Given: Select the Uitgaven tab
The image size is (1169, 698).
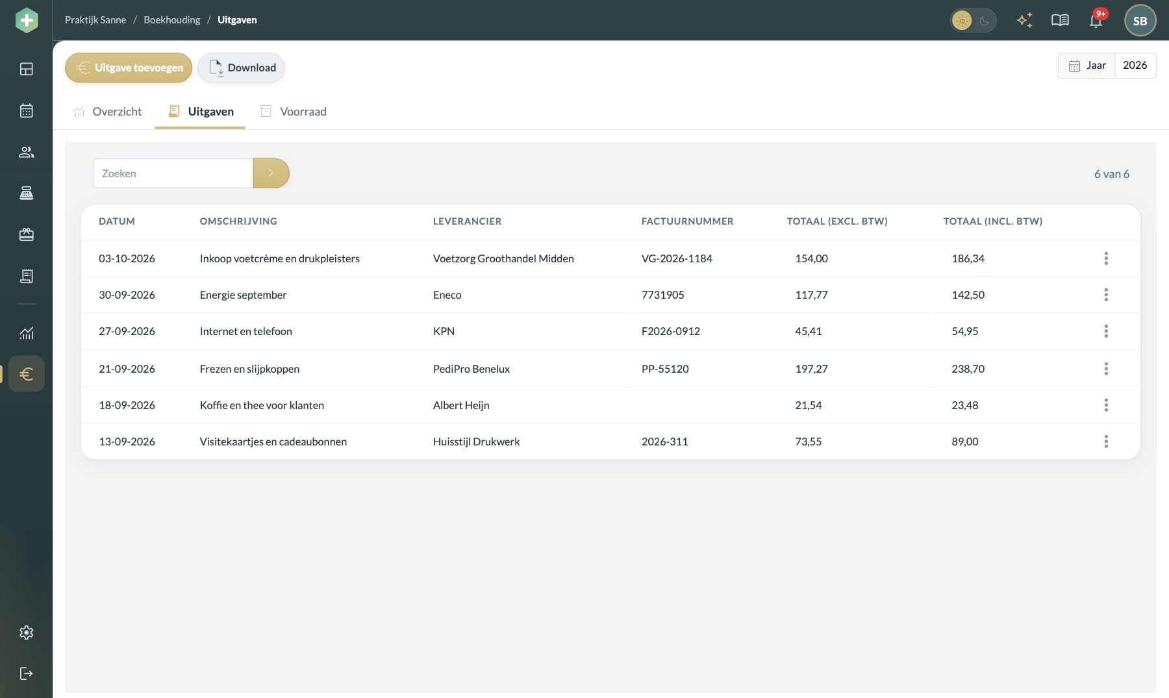Looking at the screenshot, I should [x=200, y=112].
